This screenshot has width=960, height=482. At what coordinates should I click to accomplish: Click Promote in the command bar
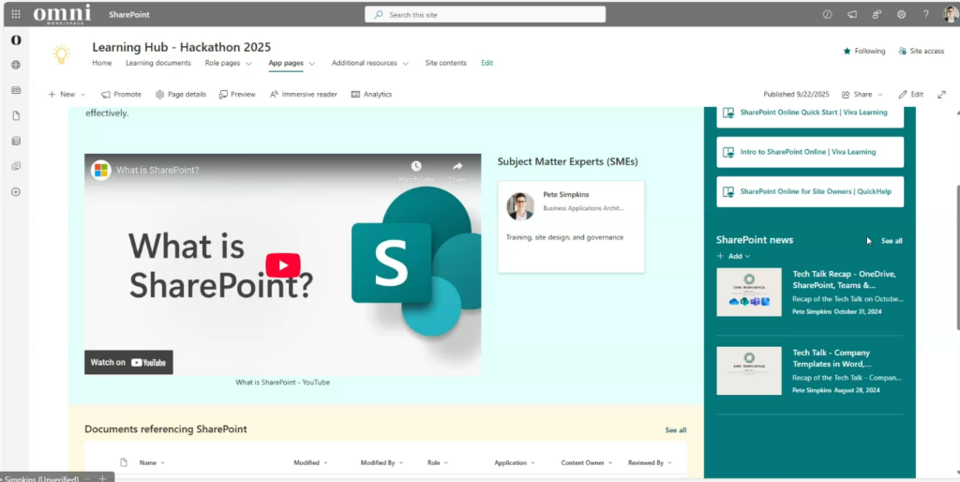121,95
